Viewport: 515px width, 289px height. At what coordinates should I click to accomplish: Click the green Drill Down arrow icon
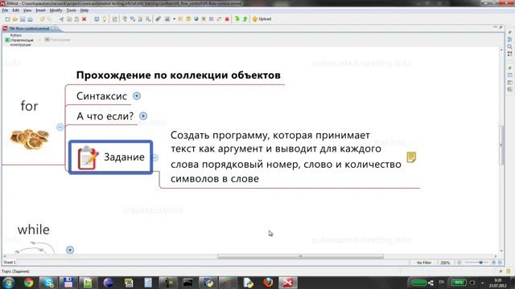coord(237,19)
